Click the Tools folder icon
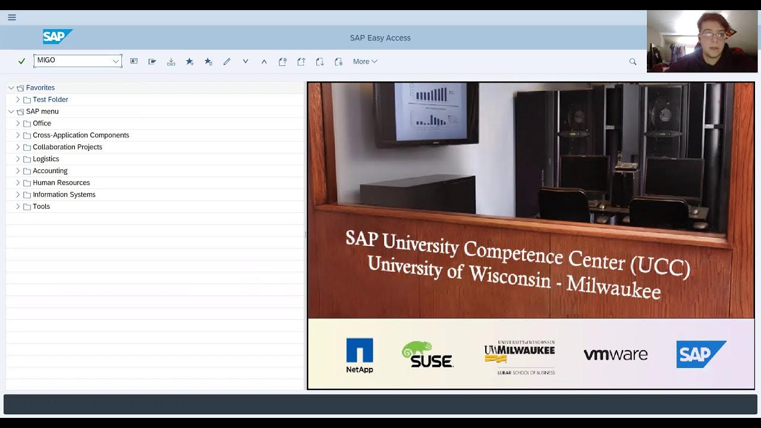This screenshot has height=428, width=761. (27, 207)
